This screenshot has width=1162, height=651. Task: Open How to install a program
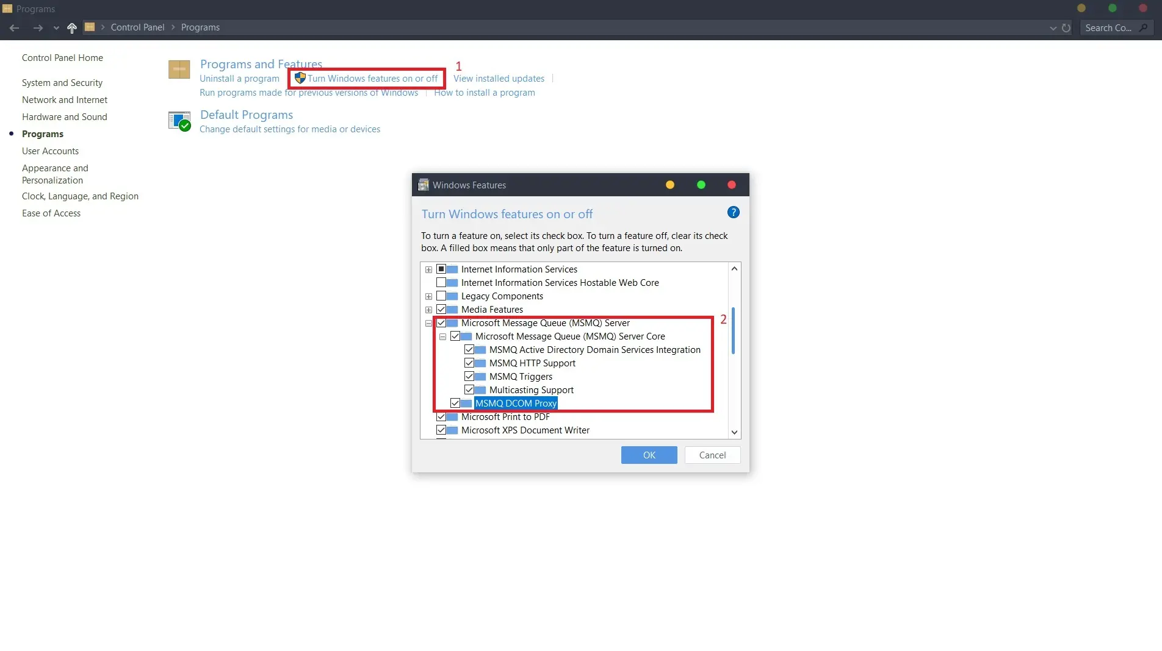pyautogui.click(x=485, y=93)
